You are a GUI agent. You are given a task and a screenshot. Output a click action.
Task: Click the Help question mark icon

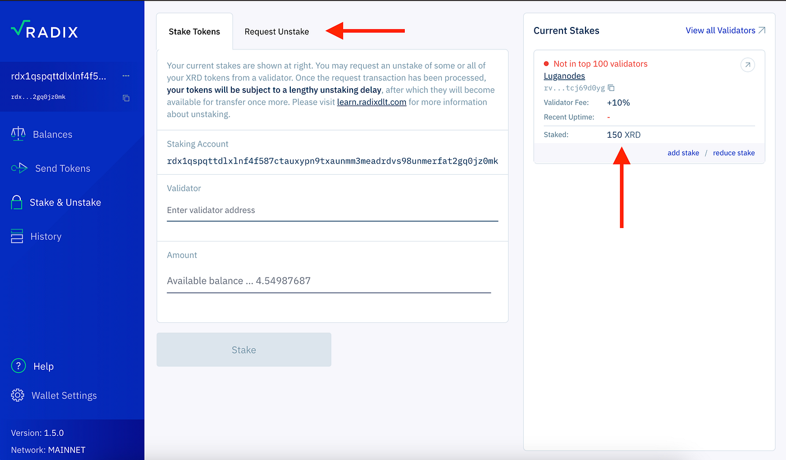click(x=19, y=366)
